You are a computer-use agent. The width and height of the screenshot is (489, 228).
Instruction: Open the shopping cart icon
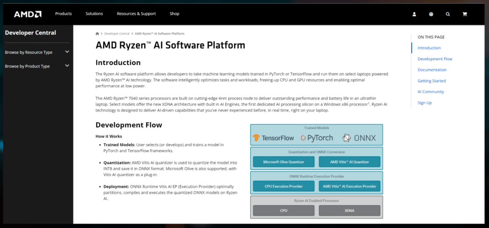pyautogui.click(x=465, y=14)
